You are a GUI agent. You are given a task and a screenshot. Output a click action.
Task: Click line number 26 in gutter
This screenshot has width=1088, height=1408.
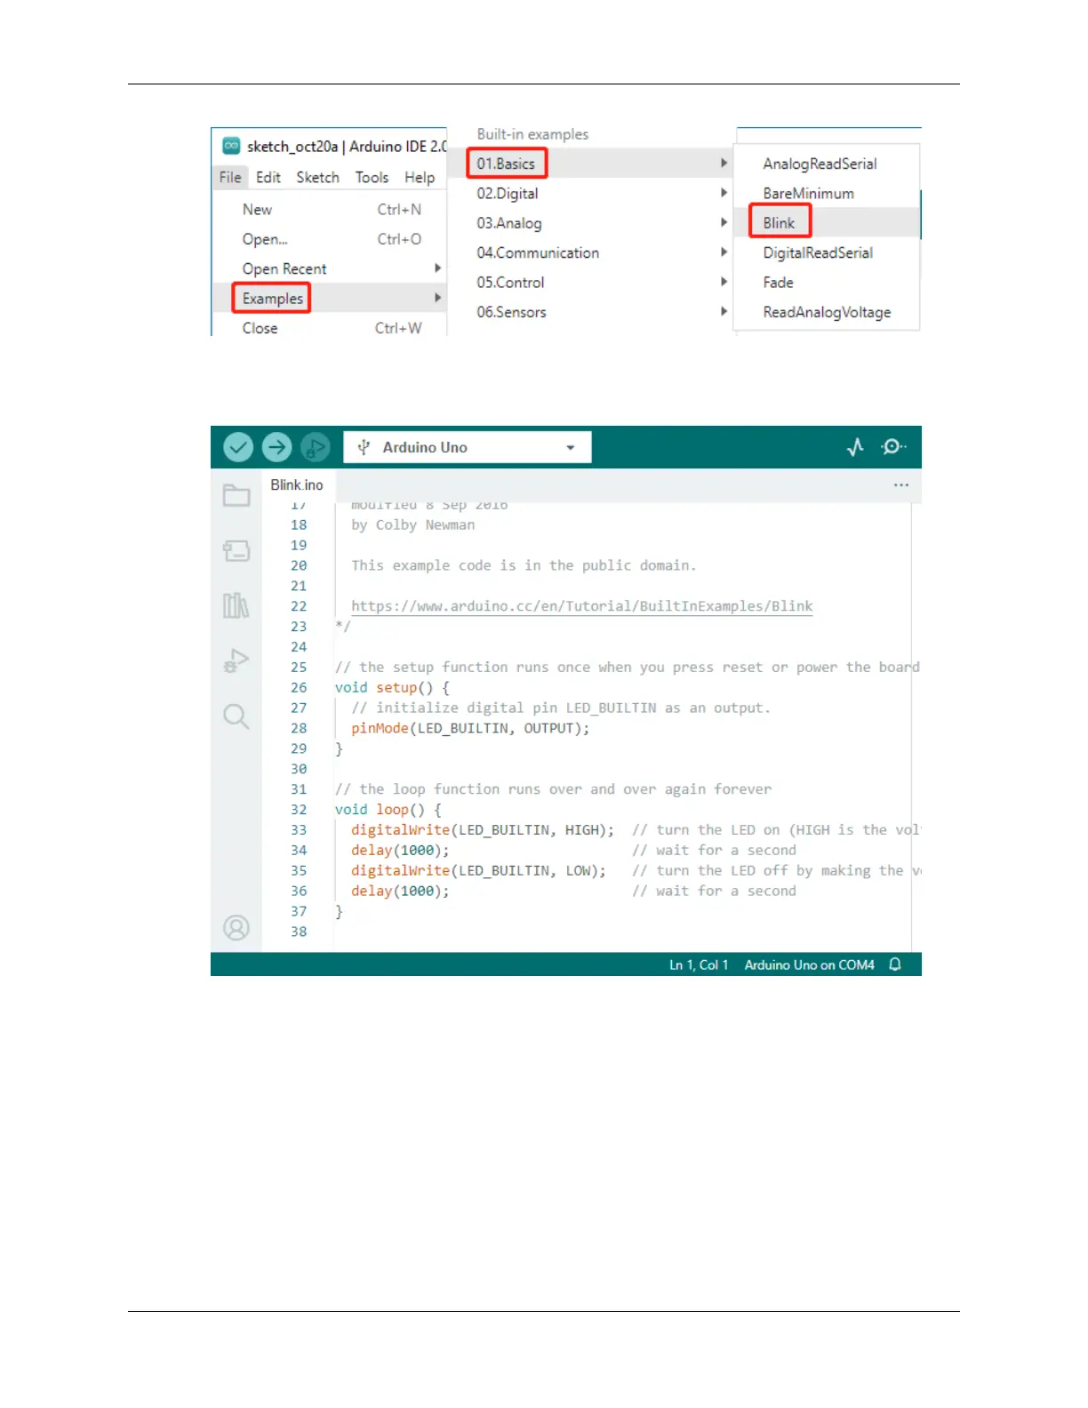coord(299,687)
